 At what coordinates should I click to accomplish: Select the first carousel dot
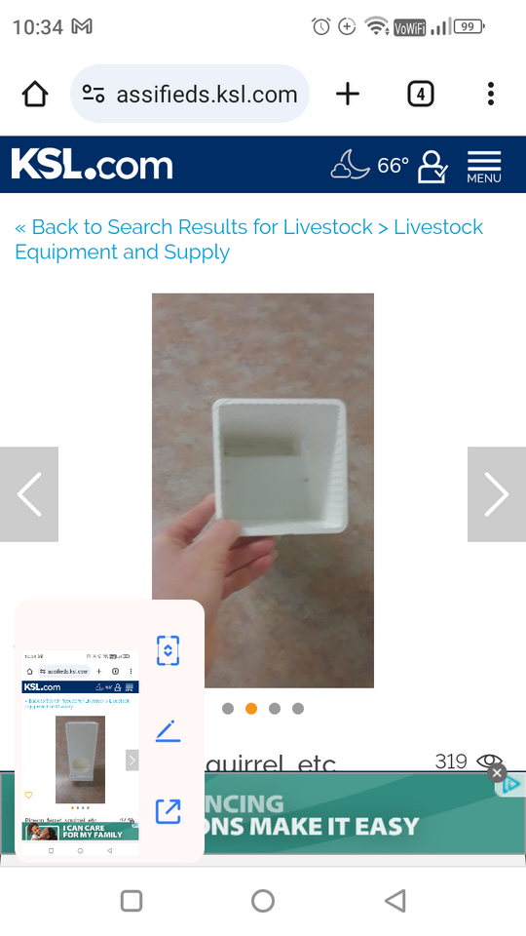(x=228, y=709)
